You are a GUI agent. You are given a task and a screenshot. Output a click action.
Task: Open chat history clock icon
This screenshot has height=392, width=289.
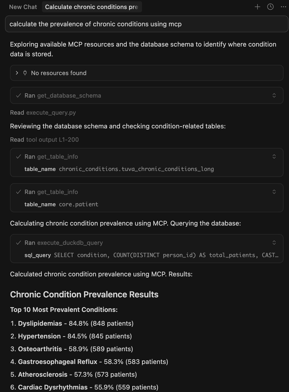pos(270,7)
